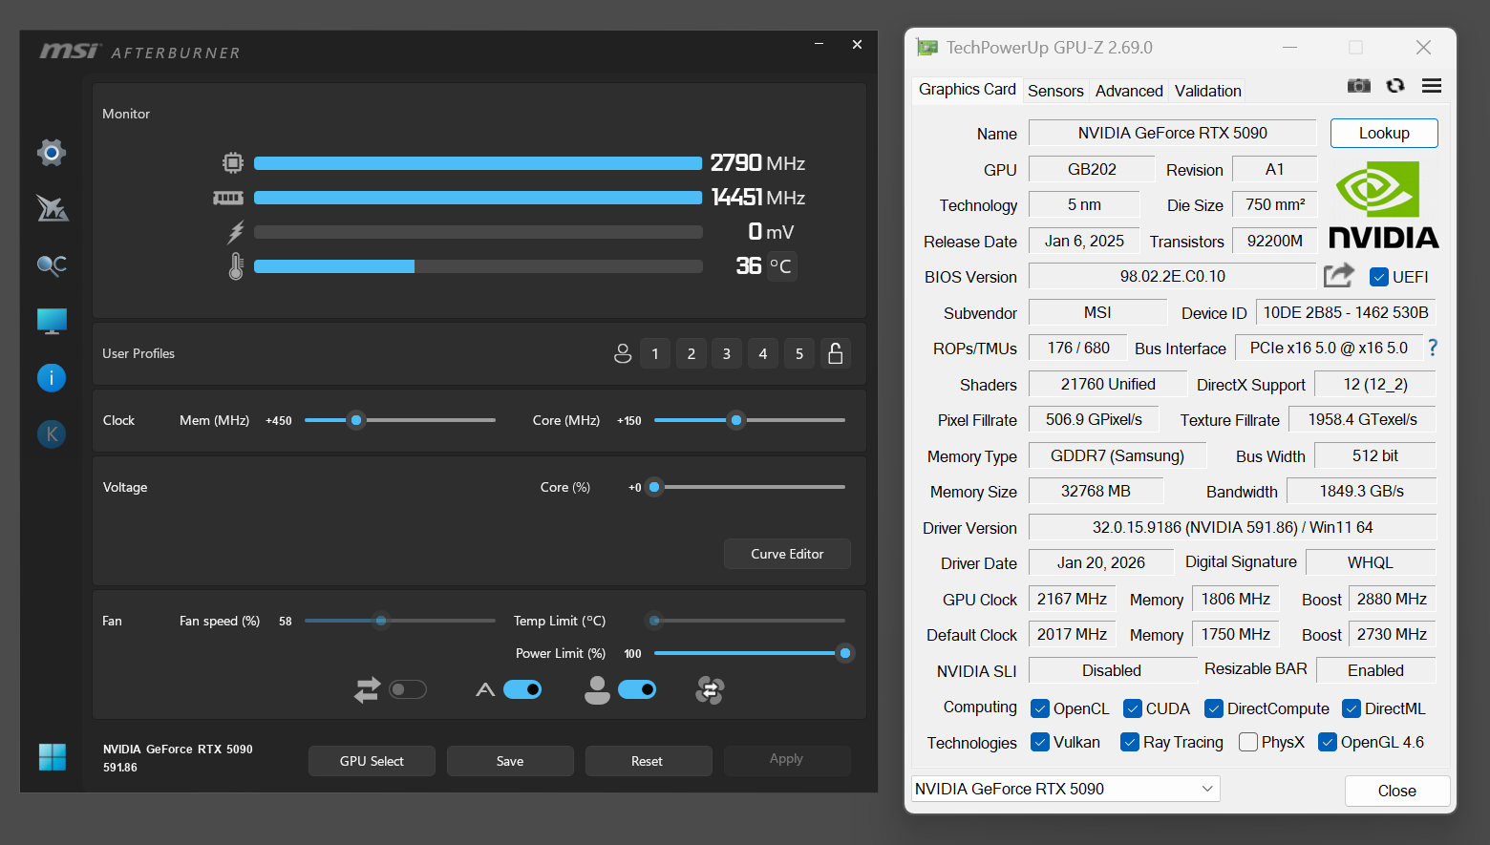Screen dimensions: 1490x845
Task: Select user profile slot 3
Action: tap(727, 353)
